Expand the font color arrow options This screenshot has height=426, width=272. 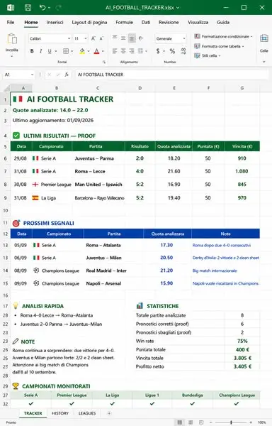click(x=103, y=51)
